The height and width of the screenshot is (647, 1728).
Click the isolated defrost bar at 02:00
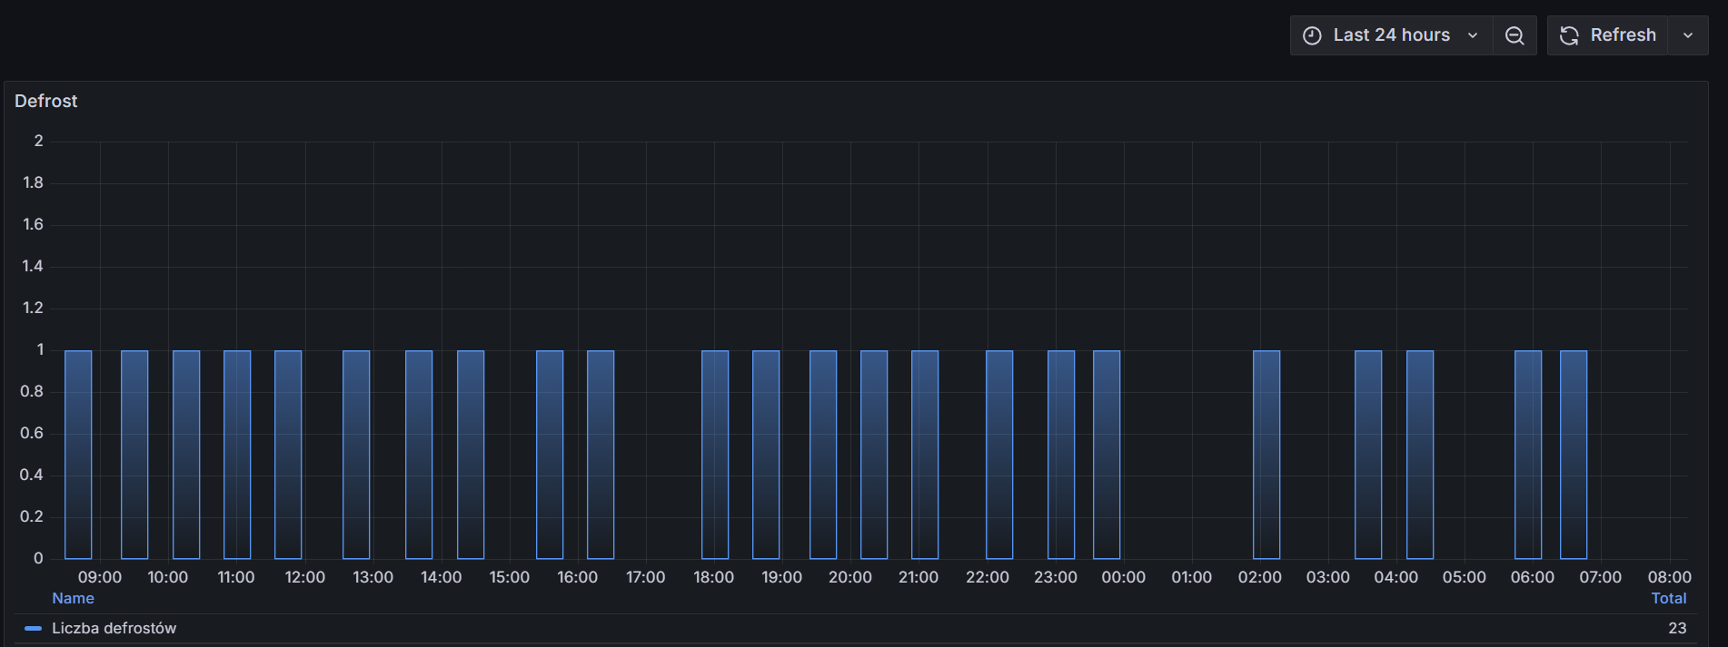coord(1266,454)
